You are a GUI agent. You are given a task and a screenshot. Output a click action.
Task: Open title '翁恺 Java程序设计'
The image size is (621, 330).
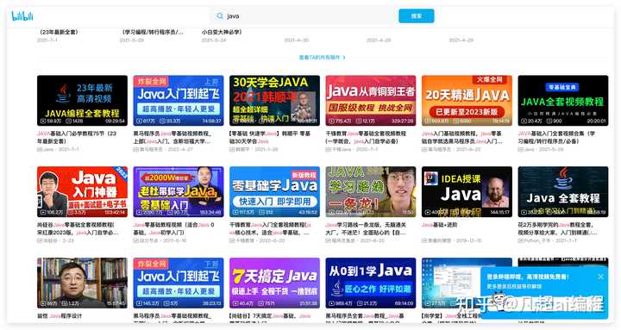60,316
